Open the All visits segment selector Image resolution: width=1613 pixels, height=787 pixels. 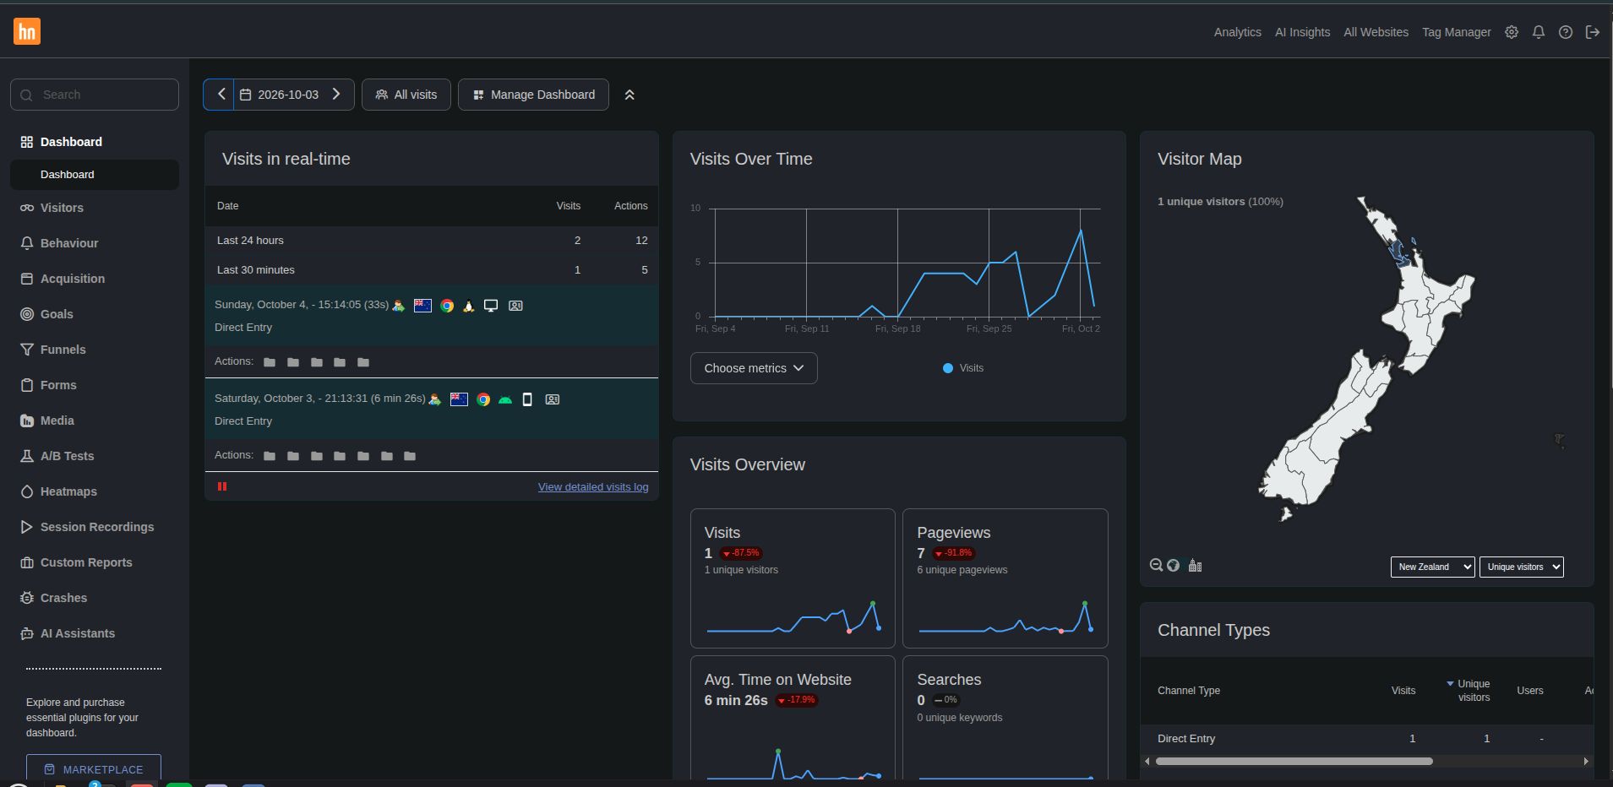(x=406, y=95)
